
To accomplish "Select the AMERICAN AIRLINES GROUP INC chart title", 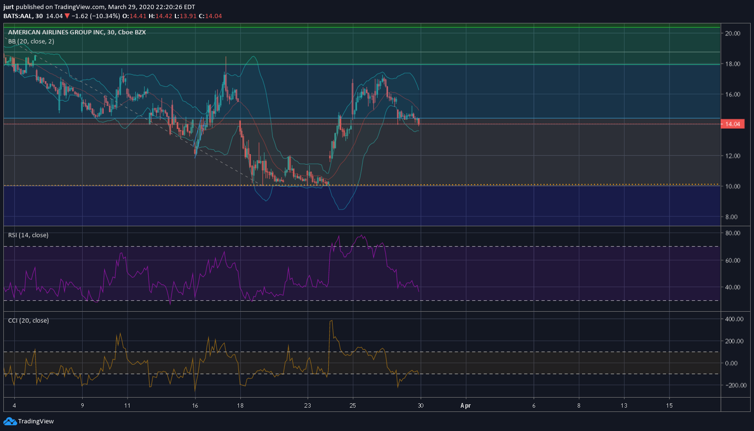I will point(77,32).
